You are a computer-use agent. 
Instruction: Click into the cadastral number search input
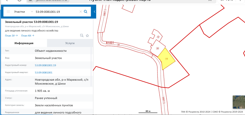(56, 12)
